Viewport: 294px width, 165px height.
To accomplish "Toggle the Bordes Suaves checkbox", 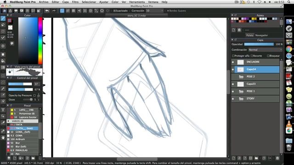I will (168, 11).
